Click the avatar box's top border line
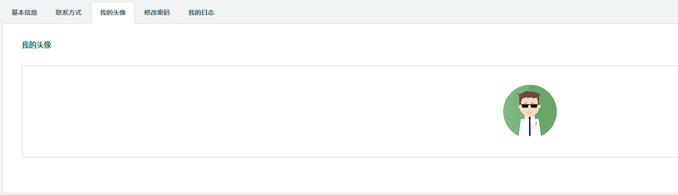 click(x=350, y=66)
